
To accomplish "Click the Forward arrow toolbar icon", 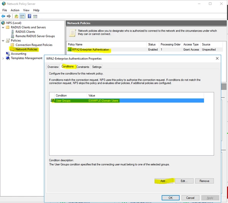I will click(x=9, y=16).
